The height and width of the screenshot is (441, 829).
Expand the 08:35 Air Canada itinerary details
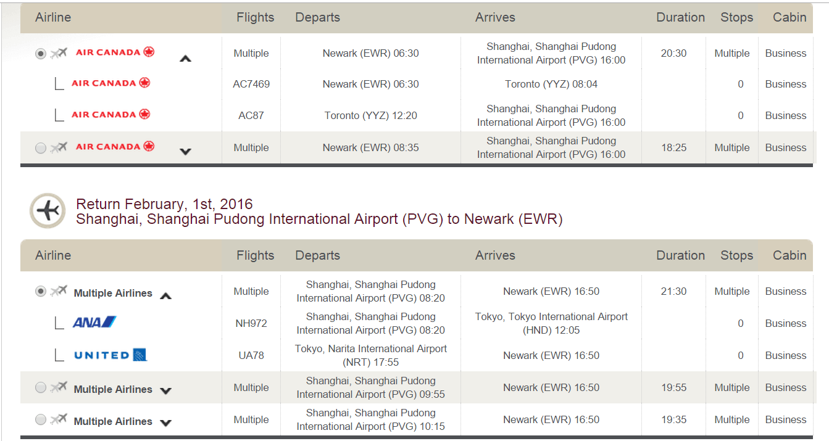[x=185, y=152]
